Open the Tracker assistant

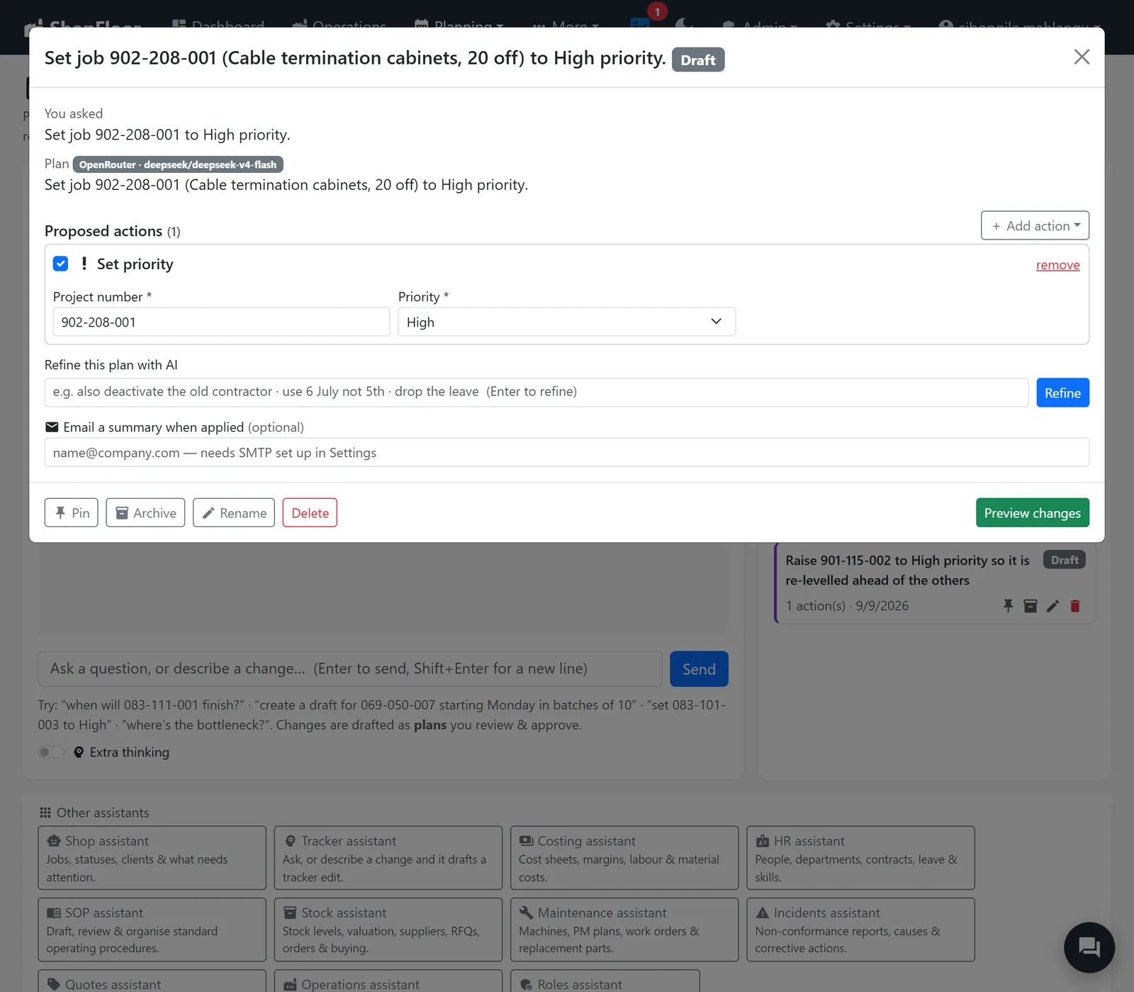[x=388, y=858]
